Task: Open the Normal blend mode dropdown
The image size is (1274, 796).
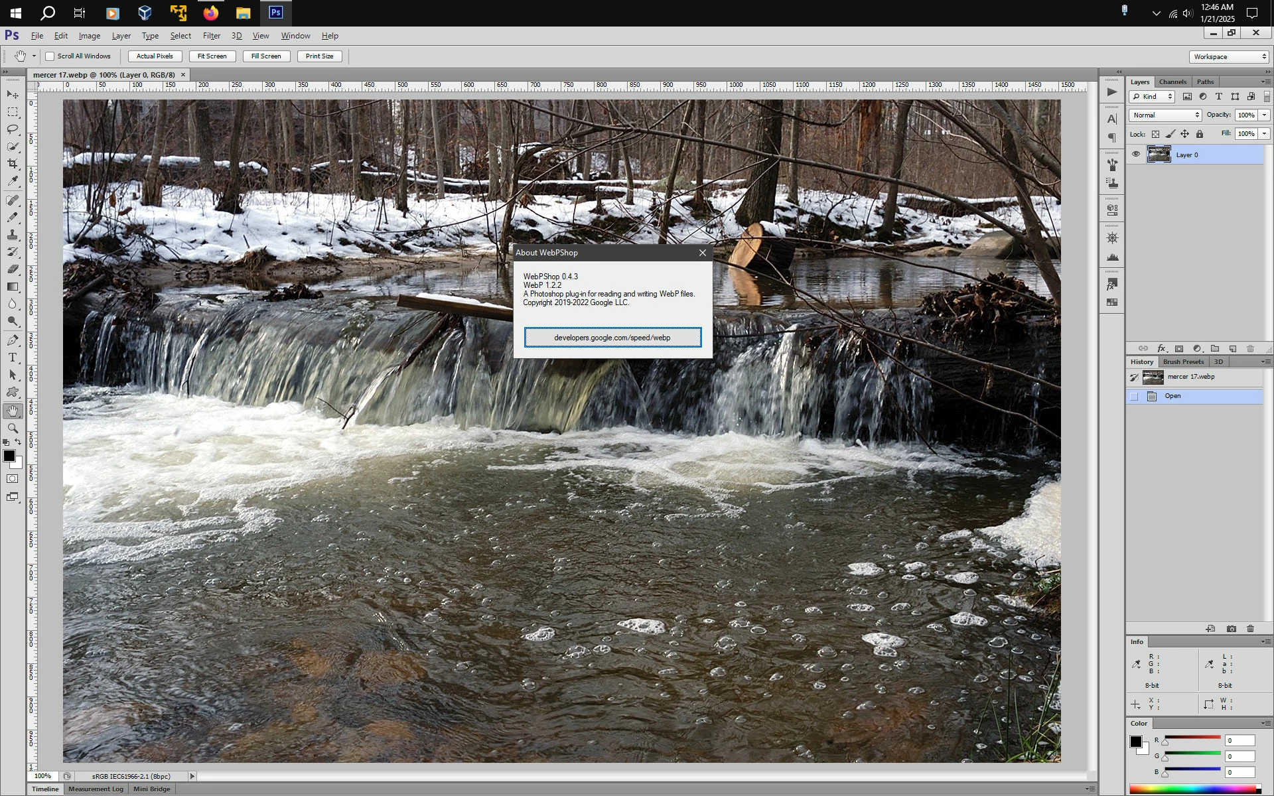Action: (1165, 115)
